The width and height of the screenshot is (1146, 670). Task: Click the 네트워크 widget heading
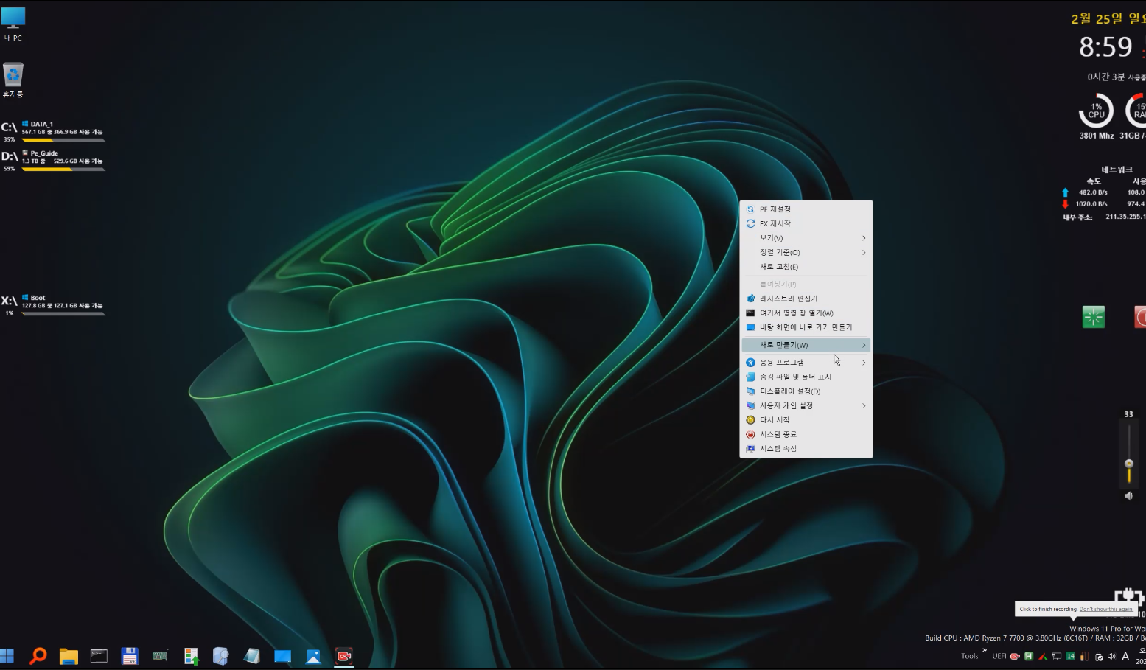coord(1117,170)
